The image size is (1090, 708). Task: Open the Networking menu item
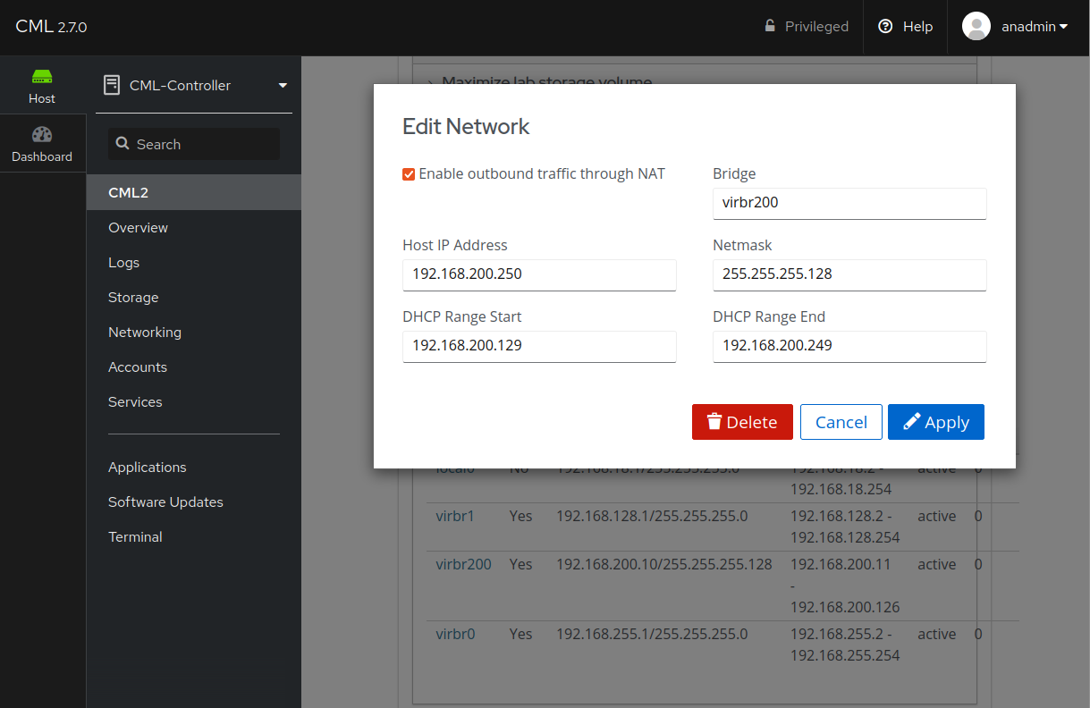pyautogui.click(x=145, y=333)
